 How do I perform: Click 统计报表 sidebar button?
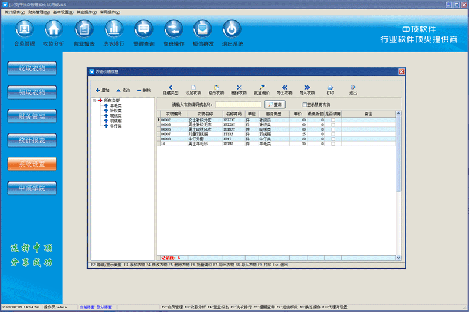pos(32,140)
